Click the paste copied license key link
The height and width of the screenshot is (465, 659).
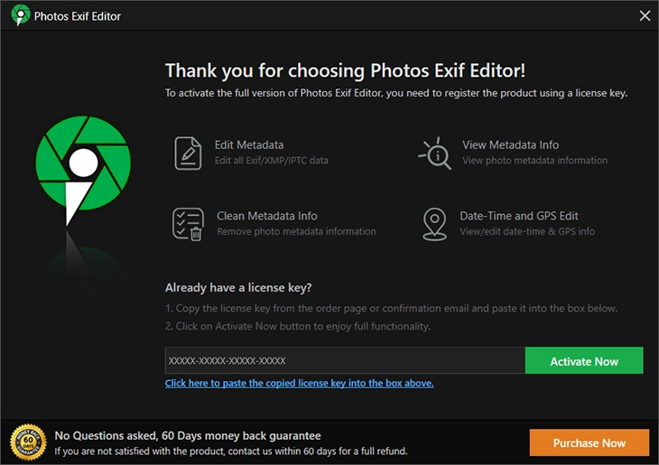point(299,383)
